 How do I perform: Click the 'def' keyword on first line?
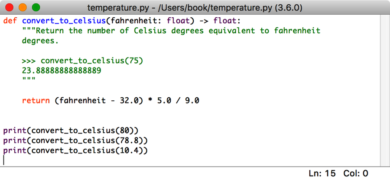point(10,21)
